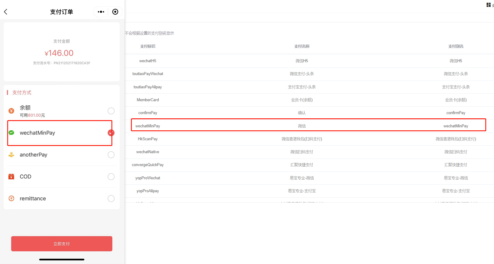This screenshot has width=494, height=264.
Task: Click 微信 name cell in wechatMinPay row
Action: pyautogui.click(x=302, y=126)
